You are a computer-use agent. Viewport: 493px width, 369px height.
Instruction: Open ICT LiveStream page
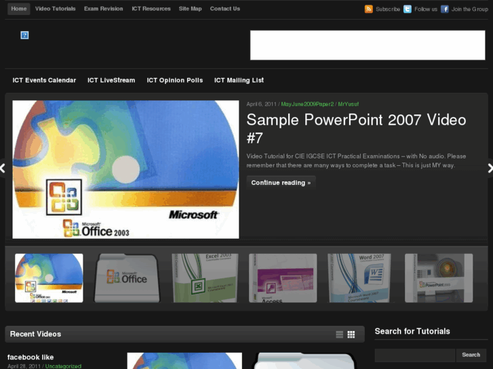(111, 81)
